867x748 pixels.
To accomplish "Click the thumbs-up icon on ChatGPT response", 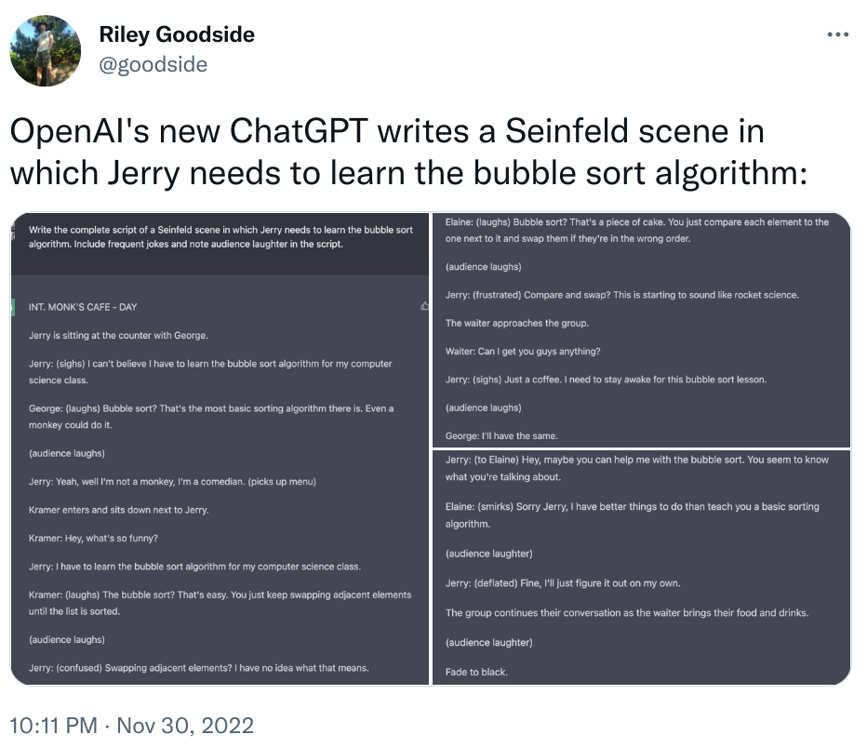I will (x=424, y=306).
